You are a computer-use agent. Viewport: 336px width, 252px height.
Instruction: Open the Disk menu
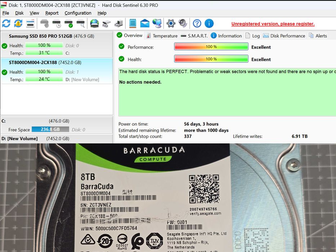pos(19,13)
